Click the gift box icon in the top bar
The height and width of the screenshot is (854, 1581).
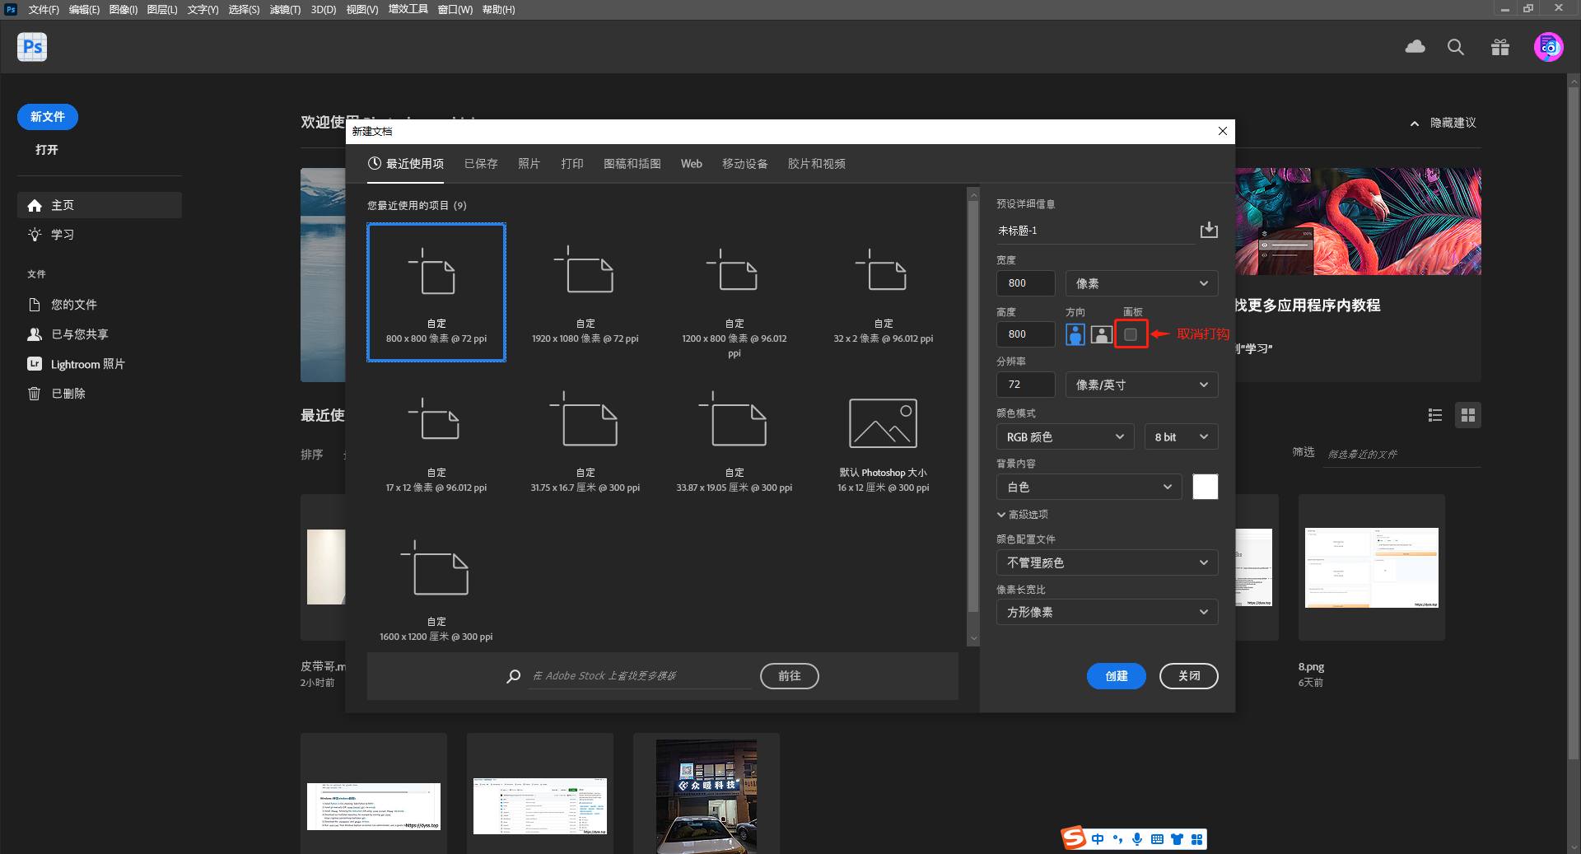click(x=1499, y=47)
